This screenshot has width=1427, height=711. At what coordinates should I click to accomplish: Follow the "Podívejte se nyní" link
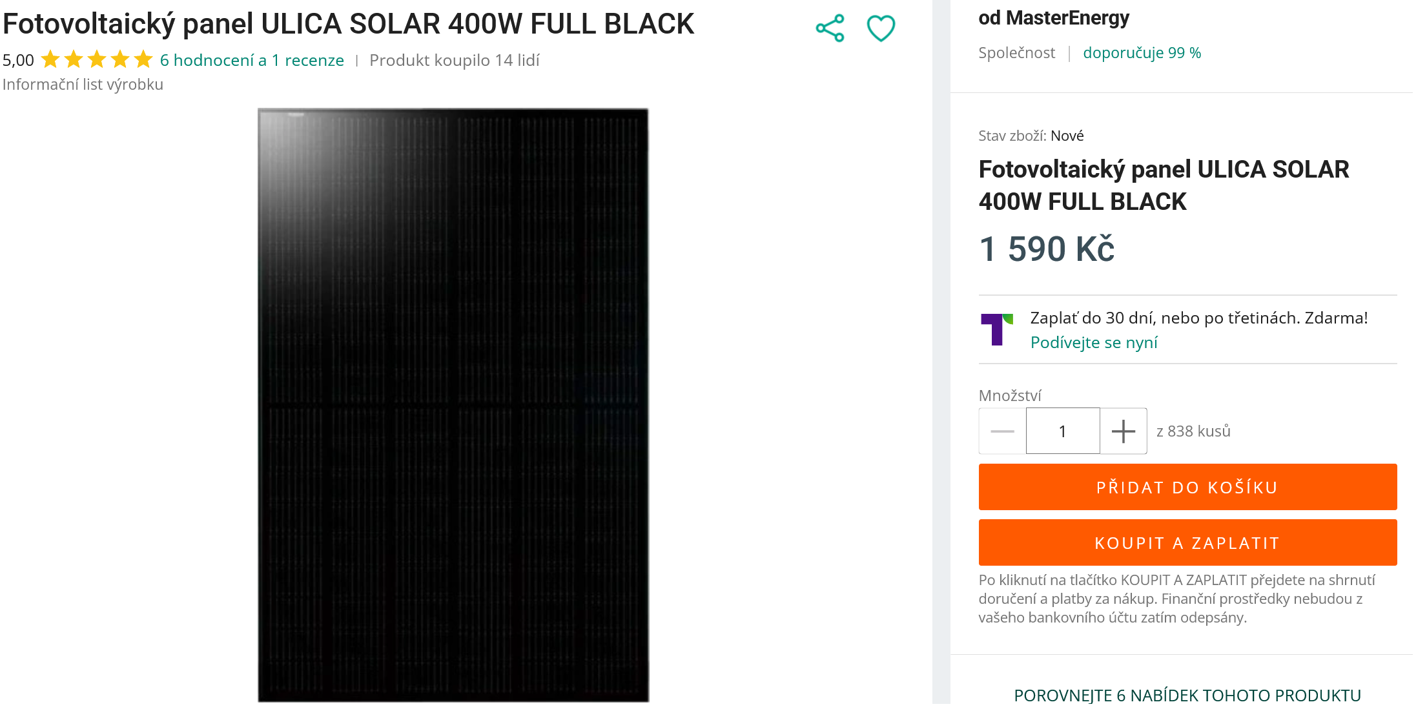[1094, 343]
